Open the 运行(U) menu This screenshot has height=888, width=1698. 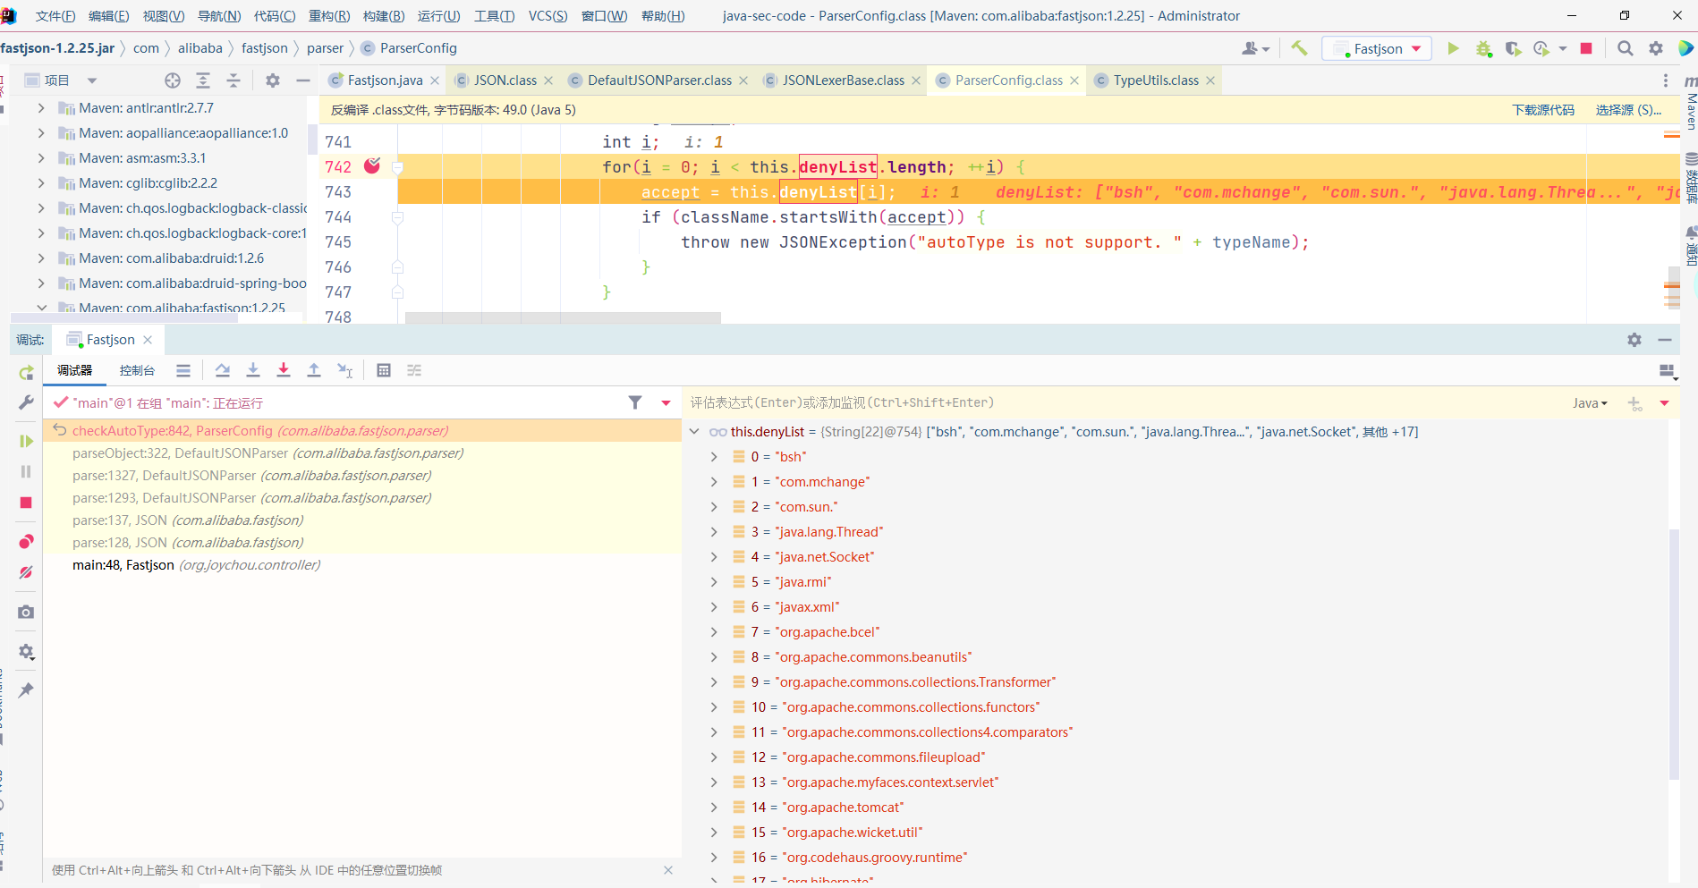pos(438,16)
